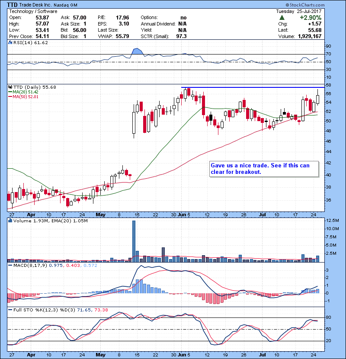Image resolution: width=346 pixels, height=359 pixels.
Task: Select the red MA(50) legend line marker
Action: tap(10, 97)
